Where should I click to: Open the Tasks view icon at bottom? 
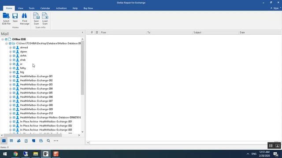(x=26, y=141)
